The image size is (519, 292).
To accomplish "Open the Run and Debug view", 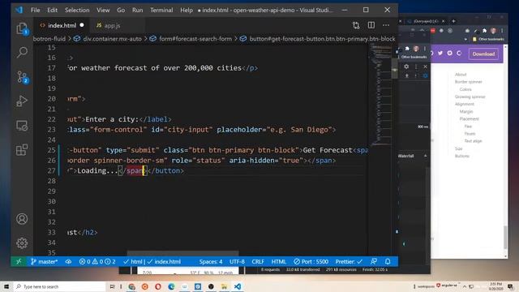I will click(x=22, y=101).
